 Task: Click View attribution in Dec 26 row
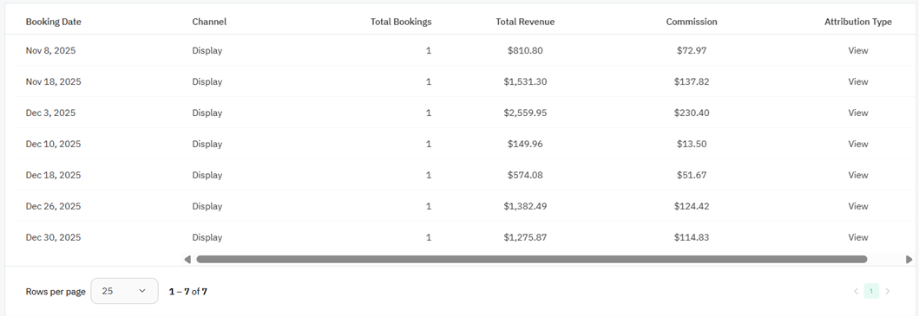click(x=858, y=206)
